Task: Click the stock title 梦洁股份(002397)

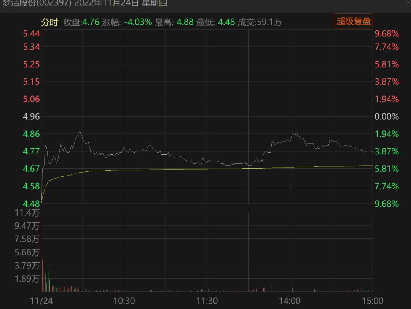Action: [37, 3]
